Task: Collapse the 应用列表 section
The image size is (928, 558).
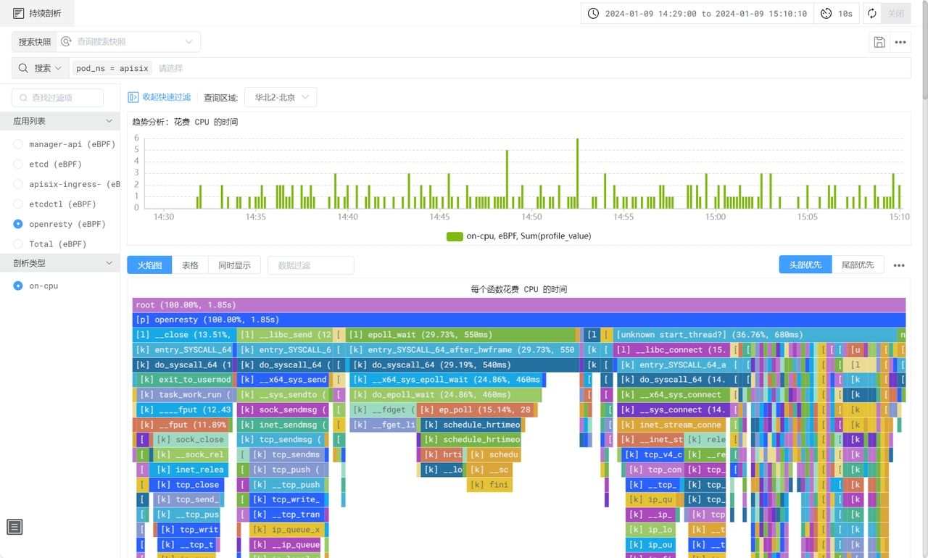Action: pos(109,121)
